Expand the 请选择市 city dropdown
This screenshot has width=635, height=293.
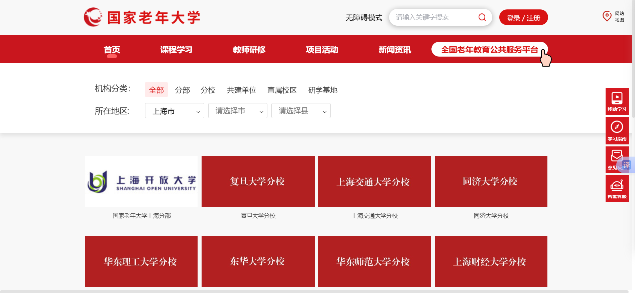[x=238, y=111]
